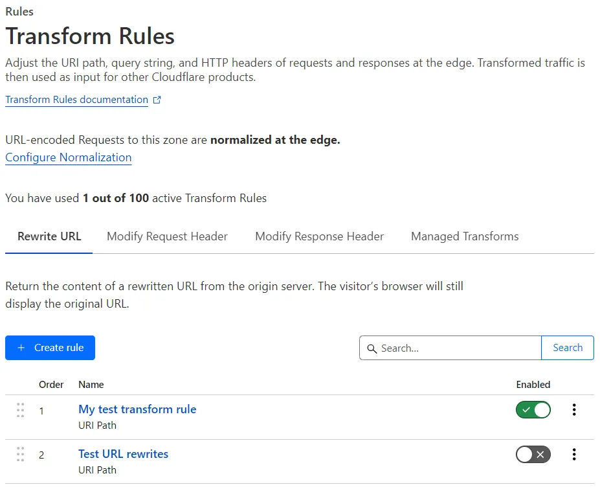Open the kebab menu for My test transform rule
Screen dimensions: 600x489
pos(573,409)
